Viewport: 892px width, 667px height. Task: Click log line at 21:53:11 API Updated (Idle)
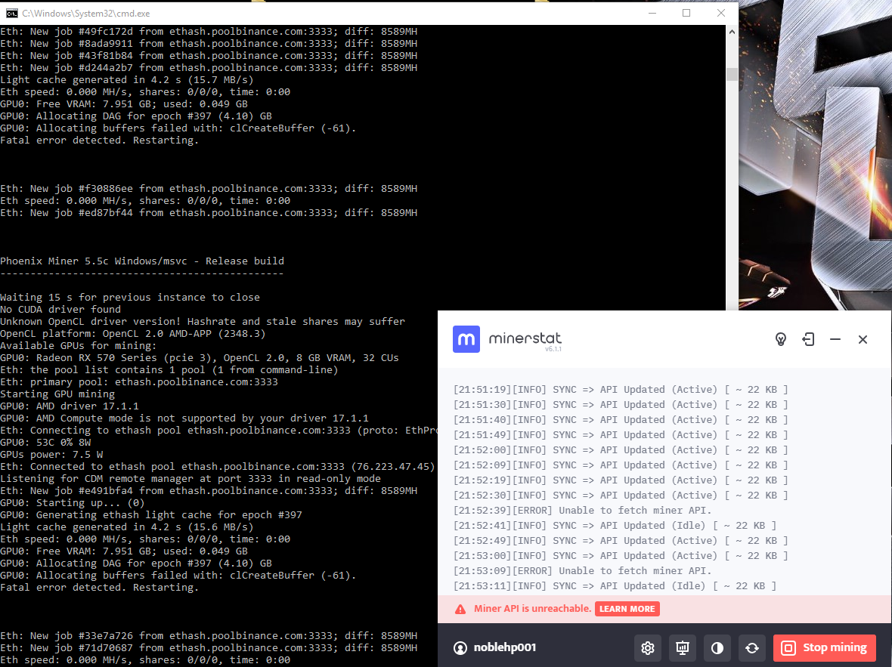(615, 585)
